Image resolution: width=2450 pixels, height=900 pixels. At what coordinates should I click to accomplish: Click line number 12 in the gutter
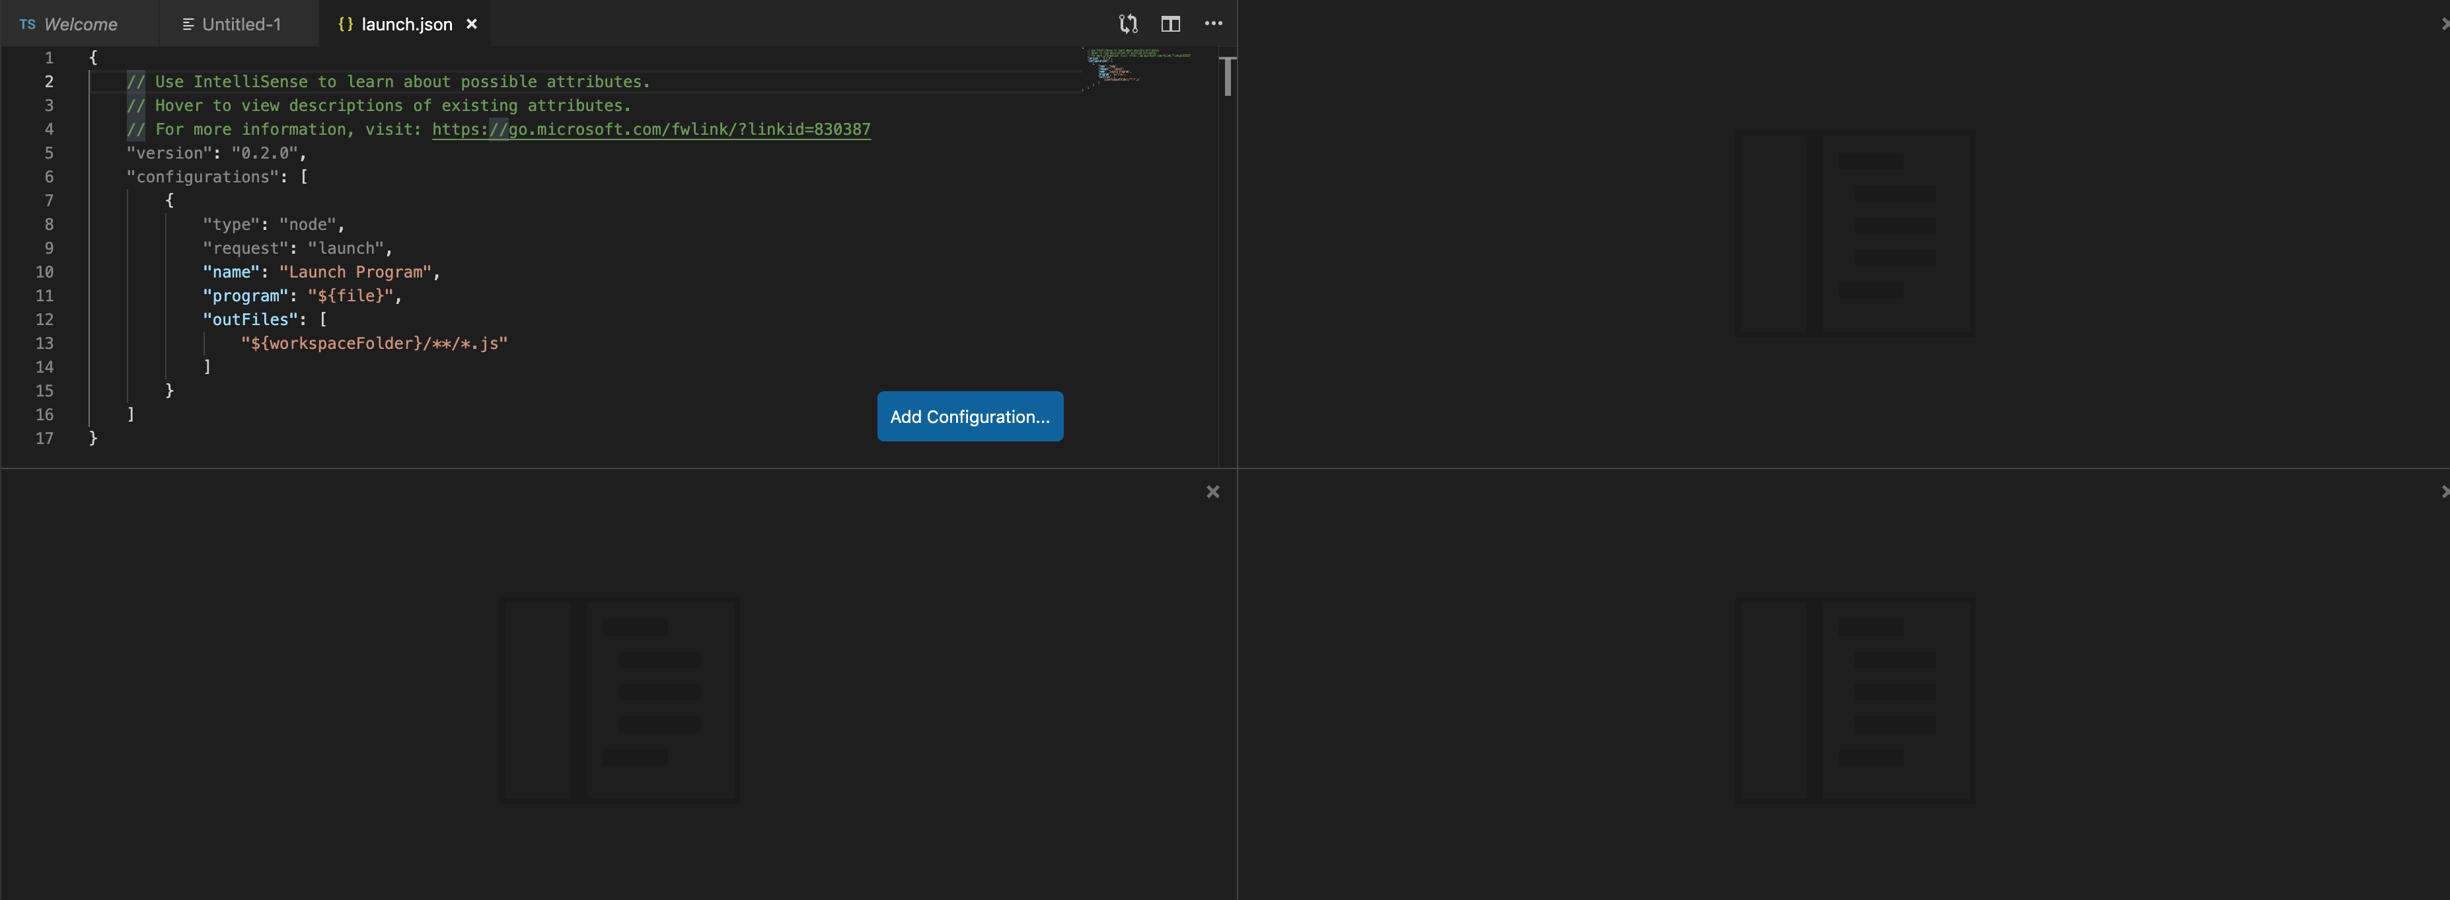[x=45, y=320]
